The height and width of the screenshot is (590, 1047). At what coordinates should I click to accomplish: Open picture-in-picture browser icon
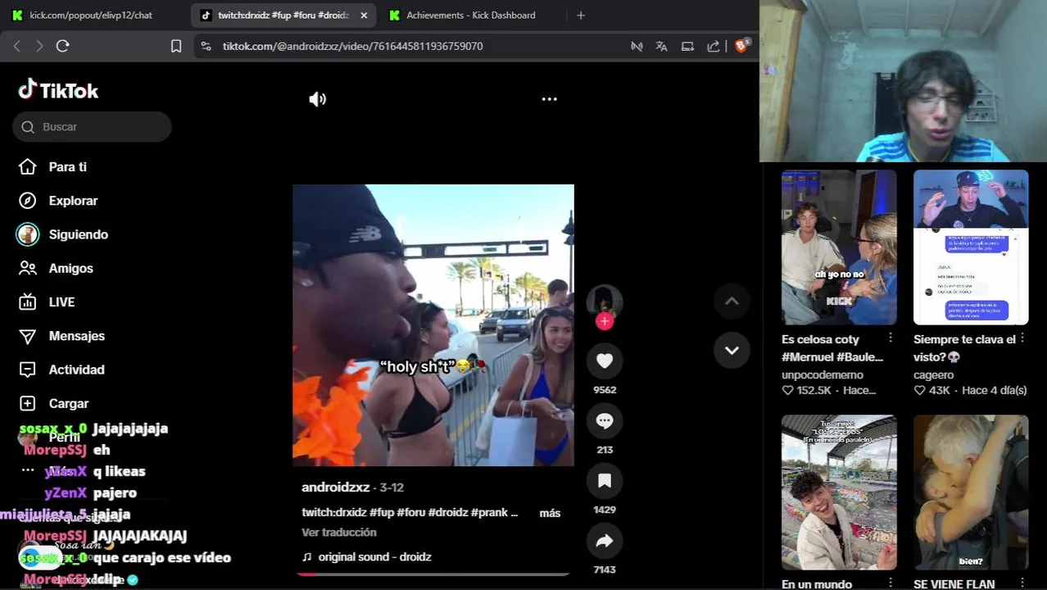click(x=687, y=46)
